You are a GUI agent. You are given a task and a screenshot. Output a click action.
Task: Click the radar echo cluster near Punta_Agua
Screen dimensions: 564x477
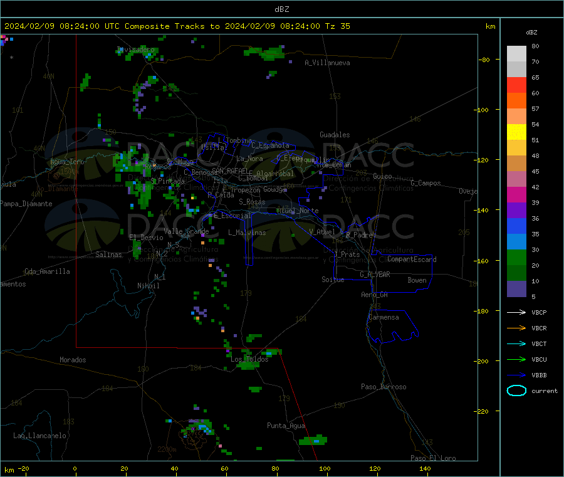[x=313, y=440]
